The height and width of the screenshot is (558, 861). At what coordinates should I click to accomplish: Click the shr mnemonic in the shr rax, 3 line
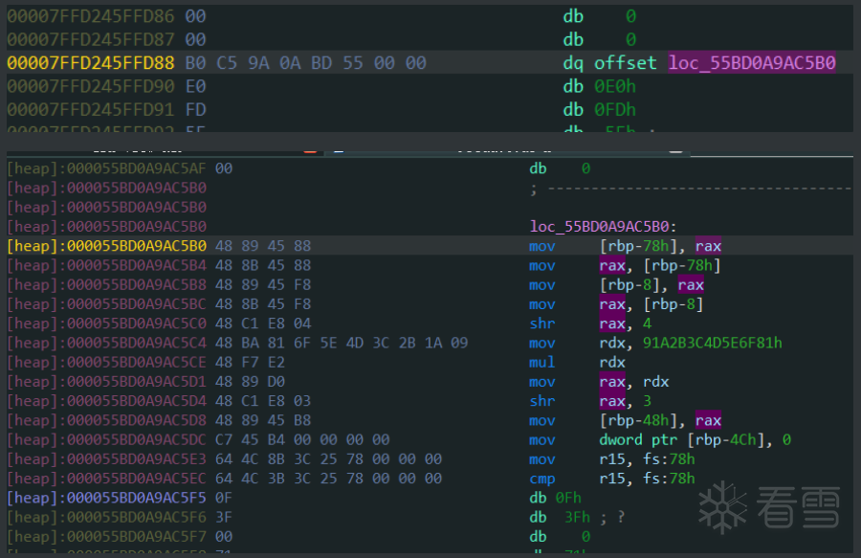click(542, 401)
